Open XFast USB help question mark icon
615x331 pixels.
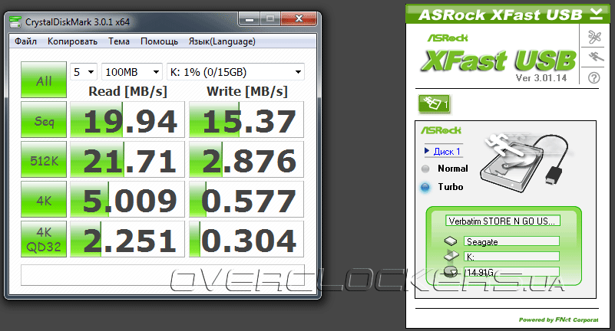coord(594,78)
